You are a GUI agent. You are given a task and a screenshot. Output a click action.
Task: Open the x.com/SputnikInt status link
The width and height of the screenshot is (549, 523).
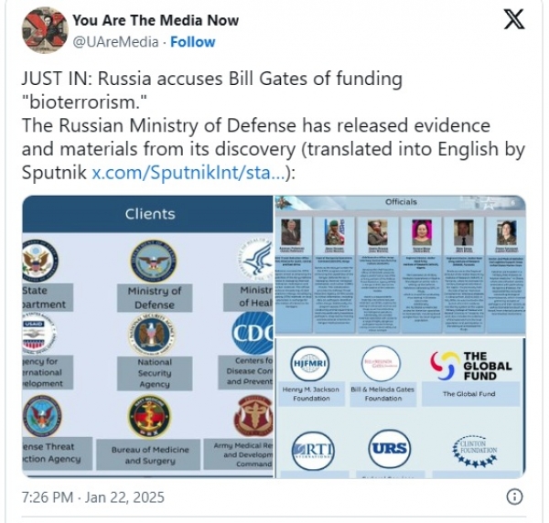tap(188, 173)
